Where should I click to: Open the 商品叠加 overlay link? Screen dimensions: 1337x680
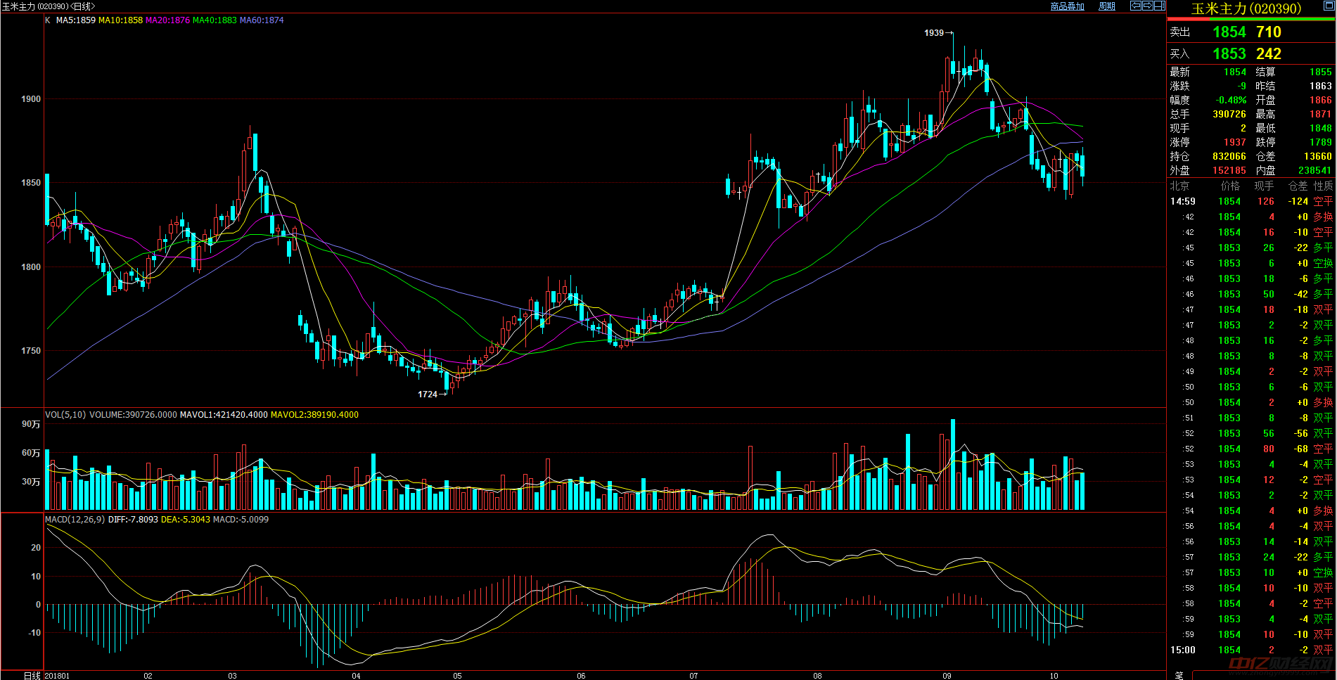coord(1067,6)
